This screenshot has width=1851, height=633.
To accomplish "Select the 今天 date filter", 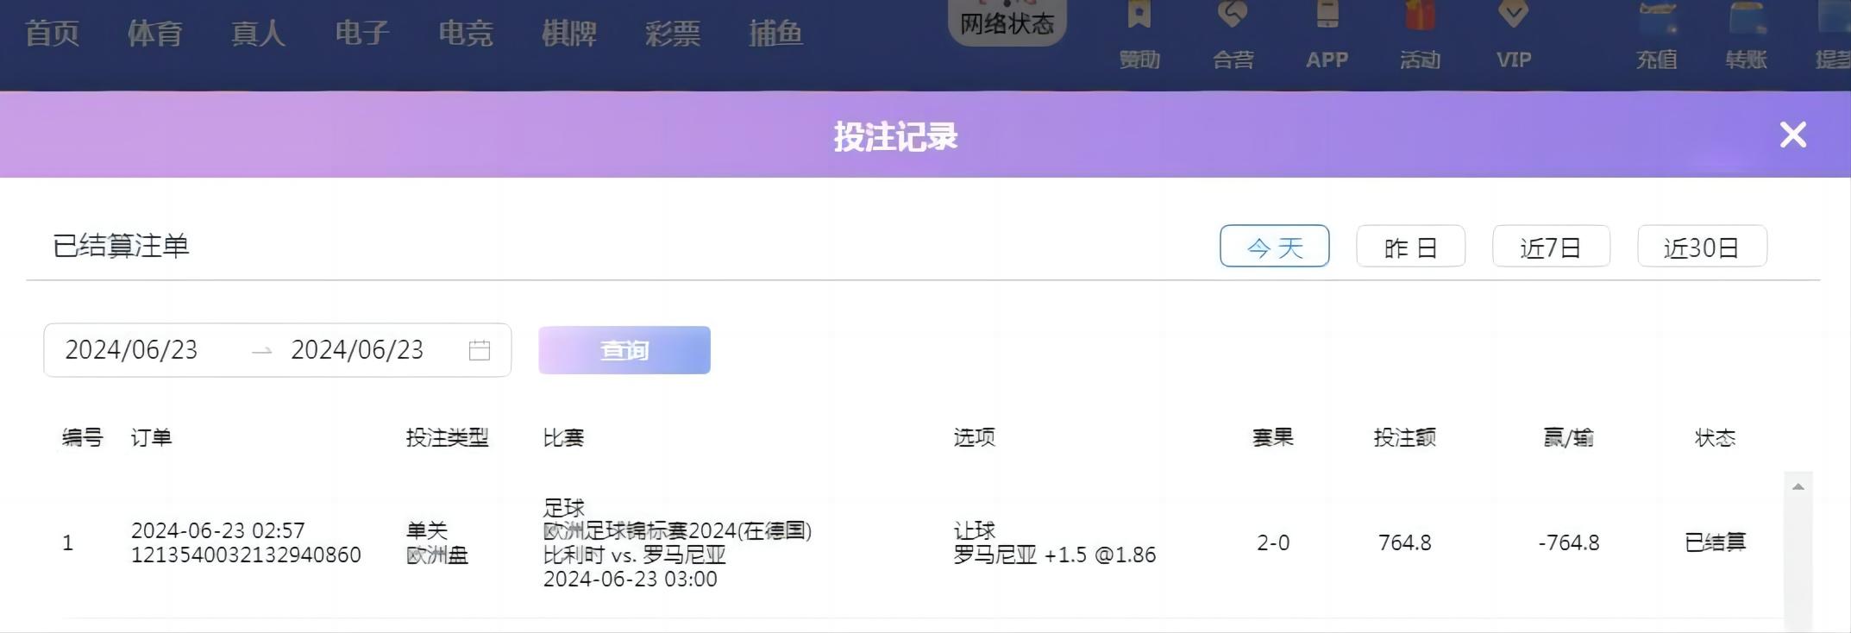I will click(1274, 247).
